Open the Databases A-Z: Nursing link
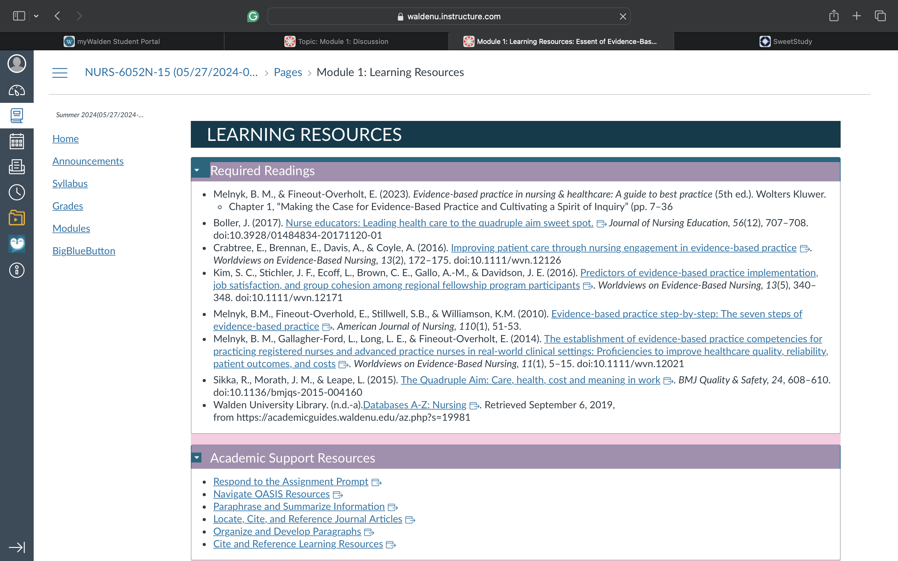 pos(414,405)
